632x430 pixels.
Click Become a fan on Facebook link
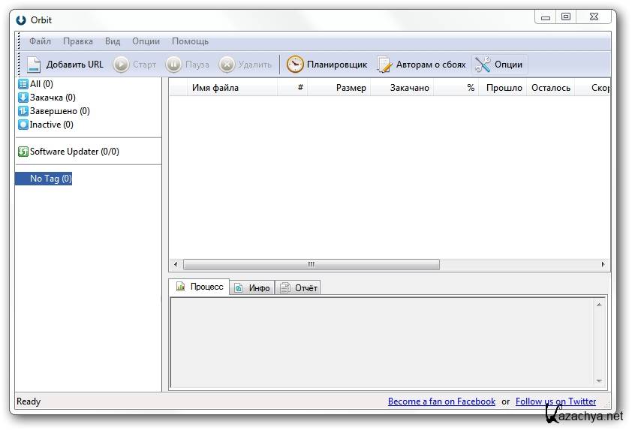(441, 401)
